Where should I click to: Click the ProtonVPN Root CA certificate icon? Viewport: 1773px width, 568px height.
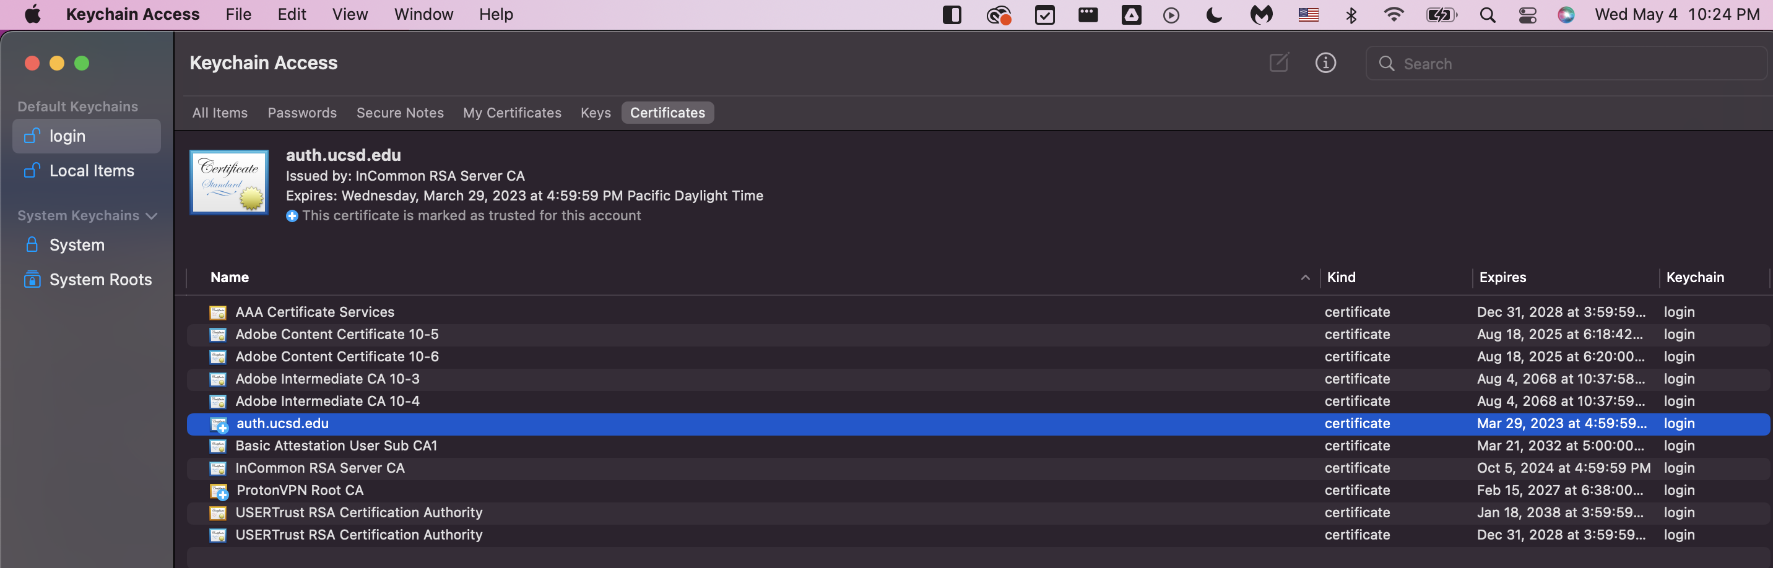pyautogui.click(x=218, y=490)
